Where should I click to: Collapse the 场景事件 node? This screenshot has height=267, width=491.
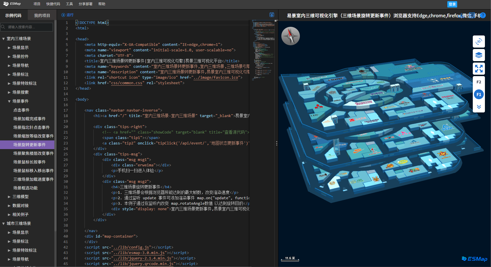point(9,101)
